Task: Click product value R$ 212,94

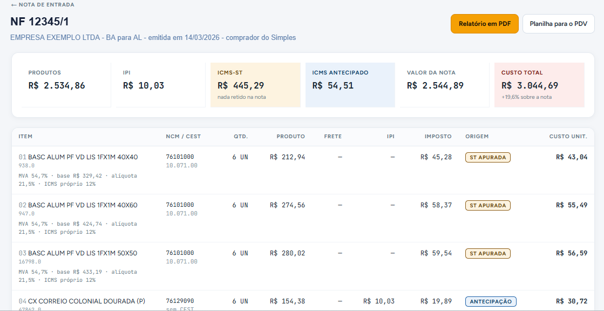Action: pos(287,157)
